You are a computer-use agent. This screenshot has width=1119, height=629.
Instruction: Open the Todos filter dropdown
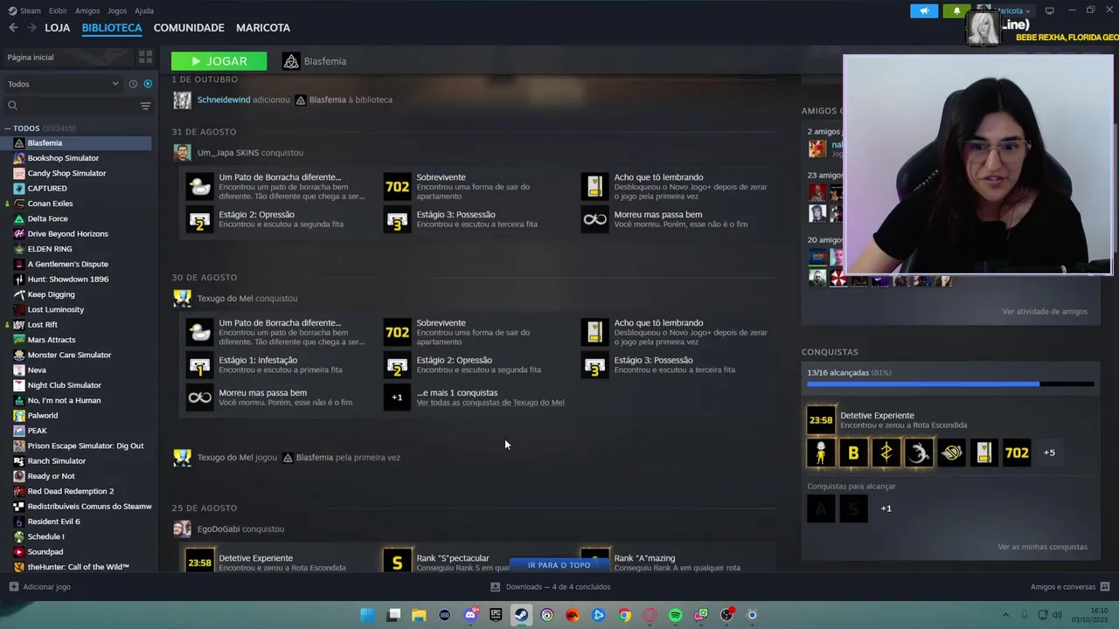[63, 84]
